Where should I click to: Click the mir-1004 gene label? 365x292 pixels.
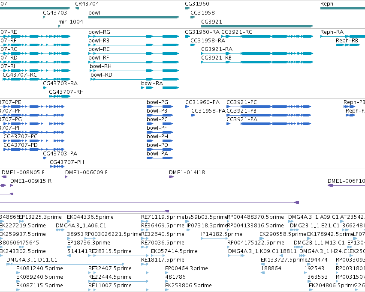pos(70,21)
